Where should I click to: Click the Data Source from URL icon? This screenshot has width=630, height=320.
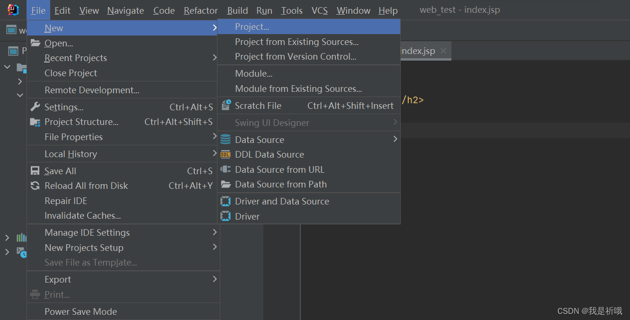click(226, 169)
